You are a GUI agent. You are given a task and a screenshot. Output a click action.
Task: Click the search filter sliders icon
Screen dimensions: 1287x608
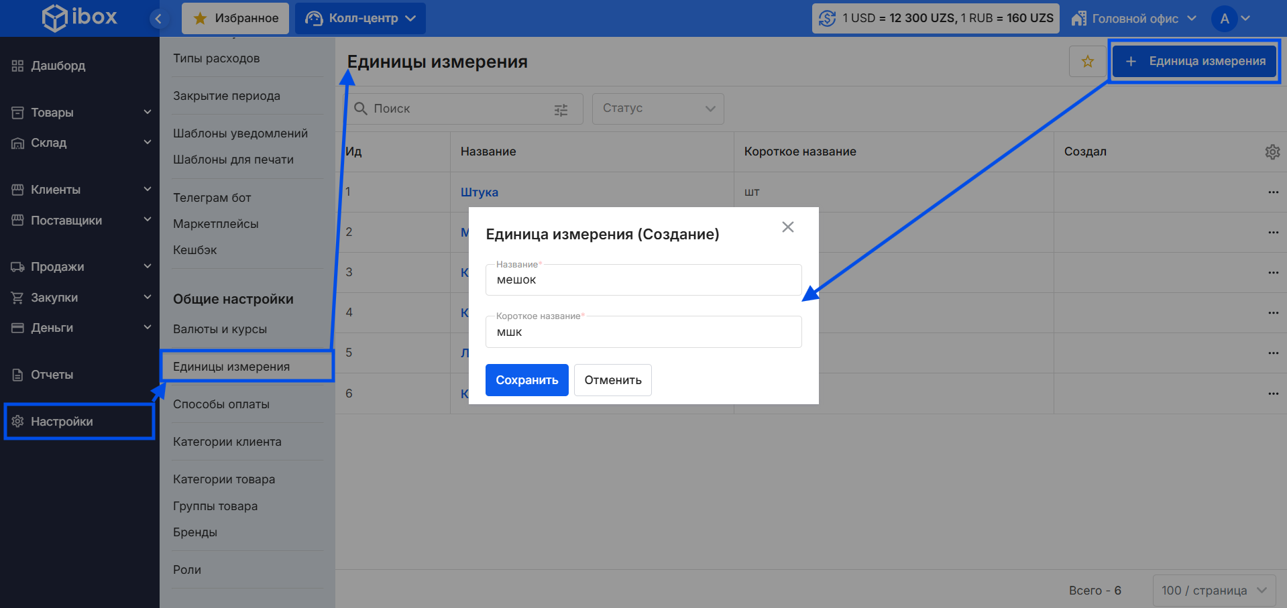pos(561,110)
